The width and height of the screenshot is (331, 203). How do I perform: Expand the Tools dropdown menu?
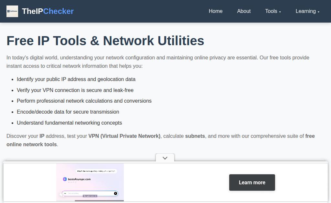pos(273,11)
